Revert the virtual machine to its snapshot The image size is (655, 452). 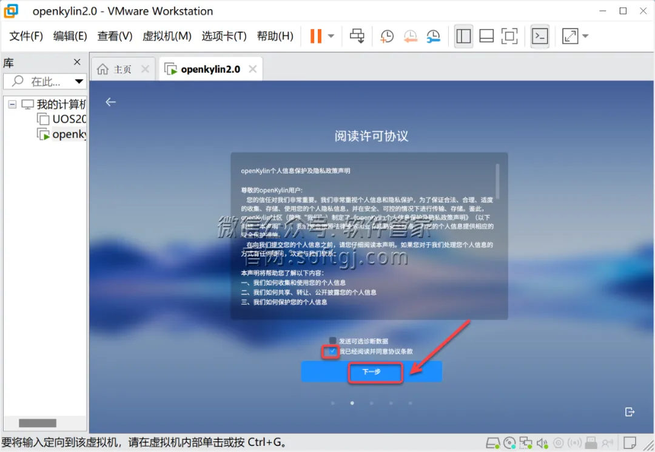(410, 36)
